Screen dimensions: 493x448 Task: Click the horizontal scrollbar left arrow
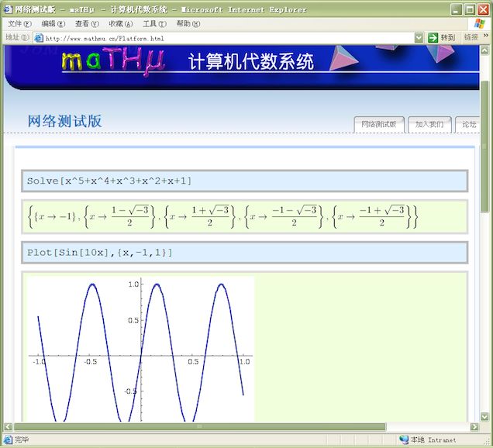coord(9,426)
